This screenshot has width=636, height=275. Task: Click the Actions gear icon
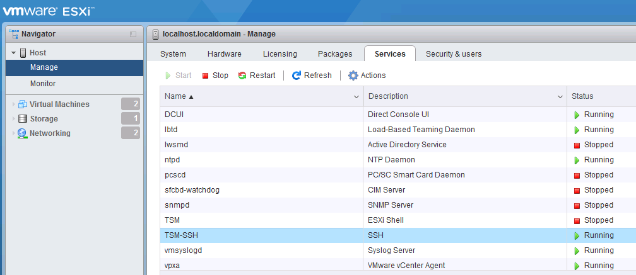pyautogui.click(x=353, y=76)
